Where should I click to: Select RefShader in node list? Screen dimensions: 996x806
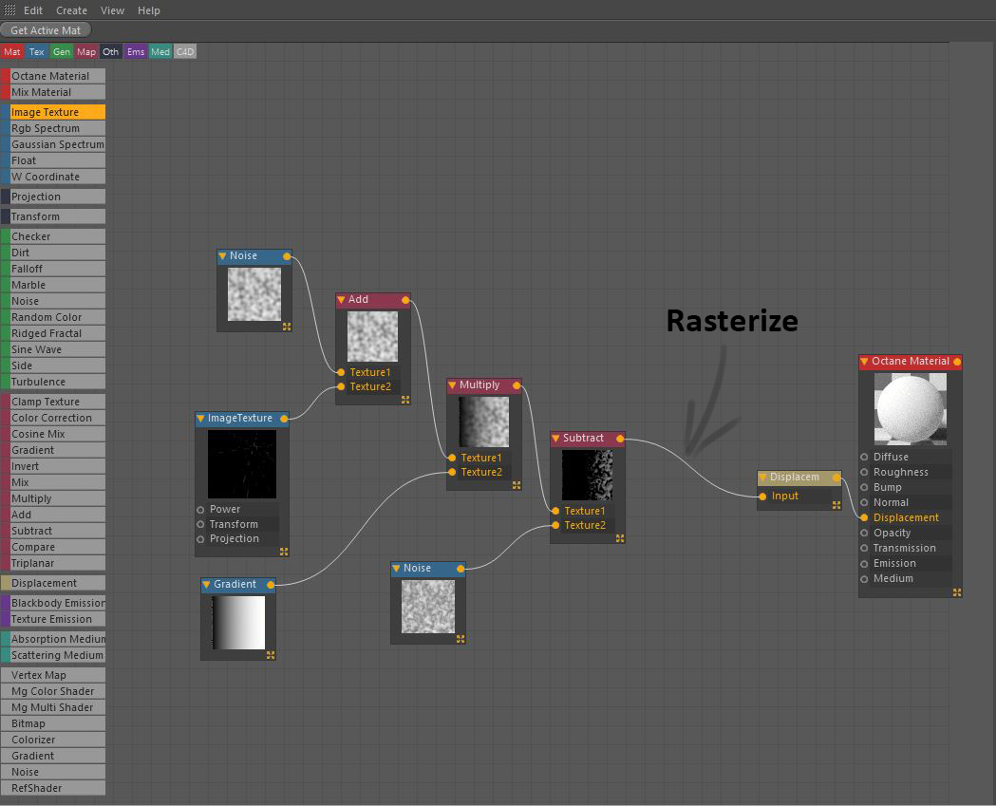coord(53,788)
